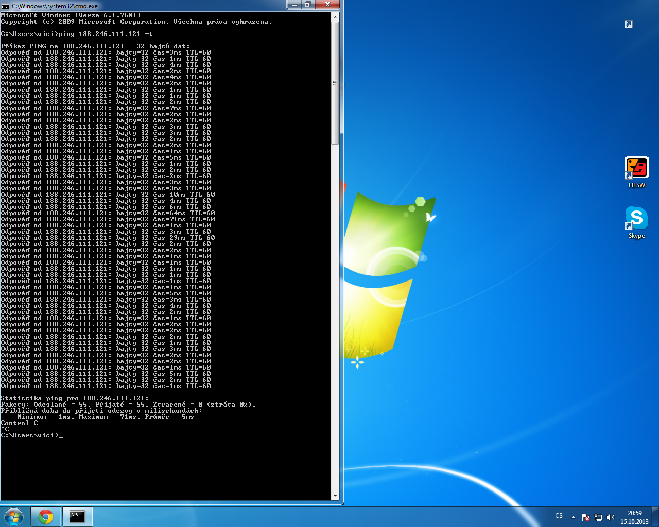Click the reply line with čas=10ms
The image size is (659, 527).
tap(108, 195)
